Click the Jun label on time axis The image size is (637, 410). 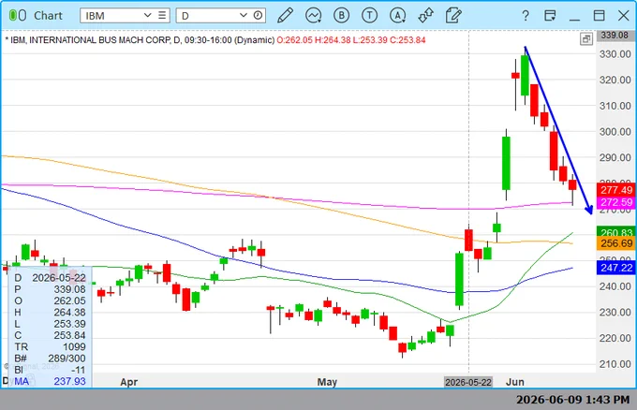pyautogui.click(x=514, y=382)
